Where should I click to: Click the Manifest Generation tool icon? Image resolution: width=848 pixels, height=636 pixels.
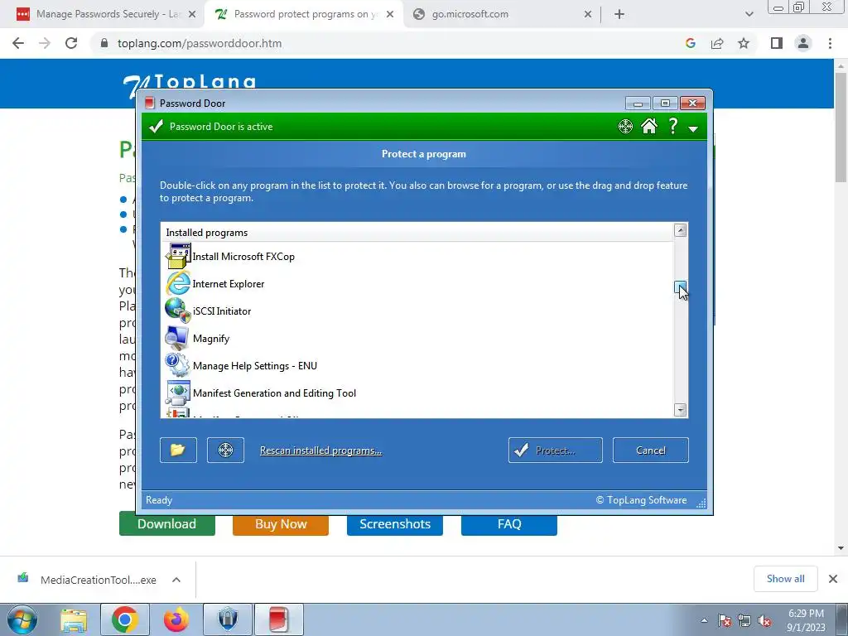click(178, 393)
